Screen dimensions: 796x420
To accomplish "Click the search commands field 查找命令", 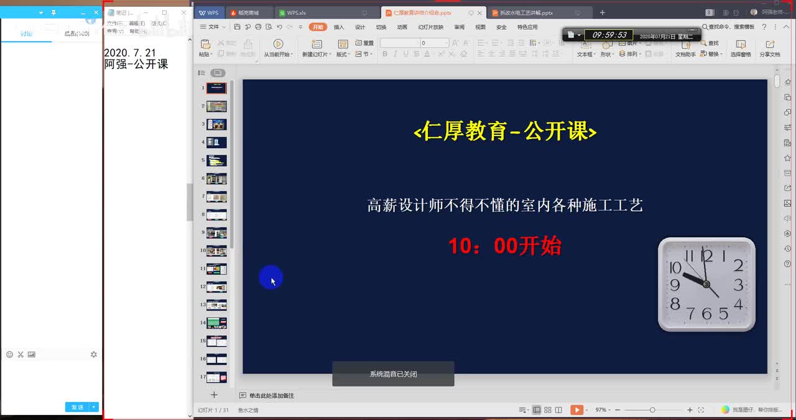I will [728, 27].
